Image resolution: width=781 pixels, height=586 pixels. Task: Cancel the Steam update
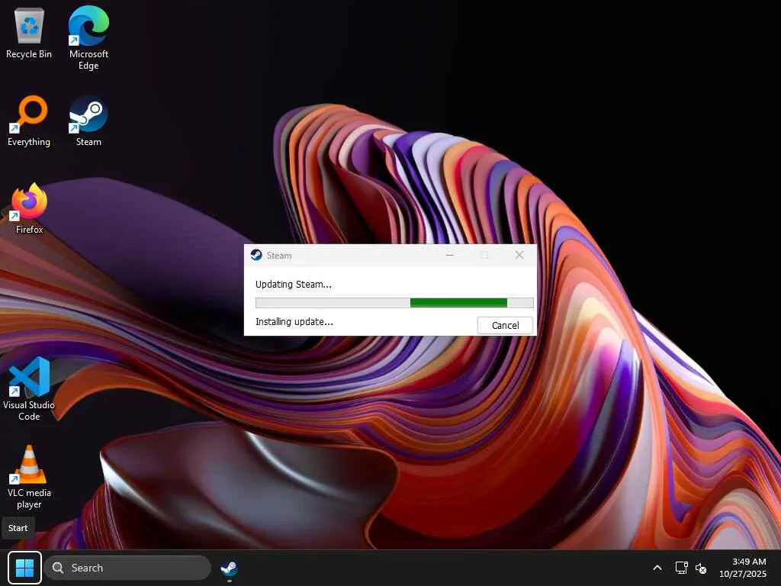(505, 325)
